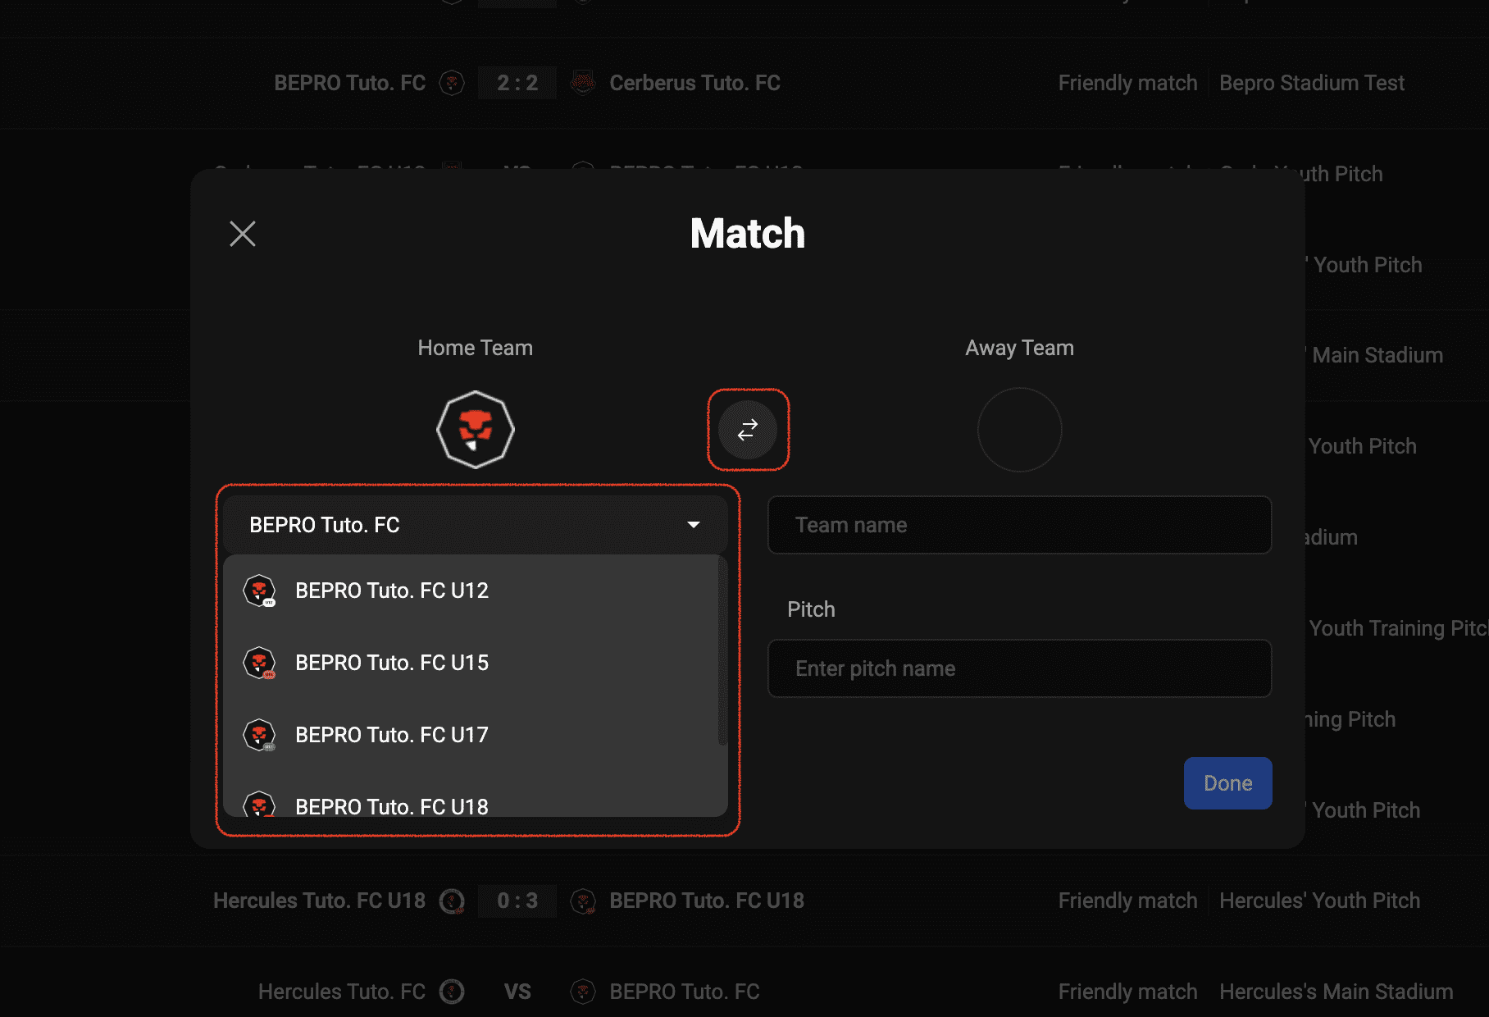
Task: Click BEPRO Tuto. FC U12 crest icon
Action: click(259, 591)
